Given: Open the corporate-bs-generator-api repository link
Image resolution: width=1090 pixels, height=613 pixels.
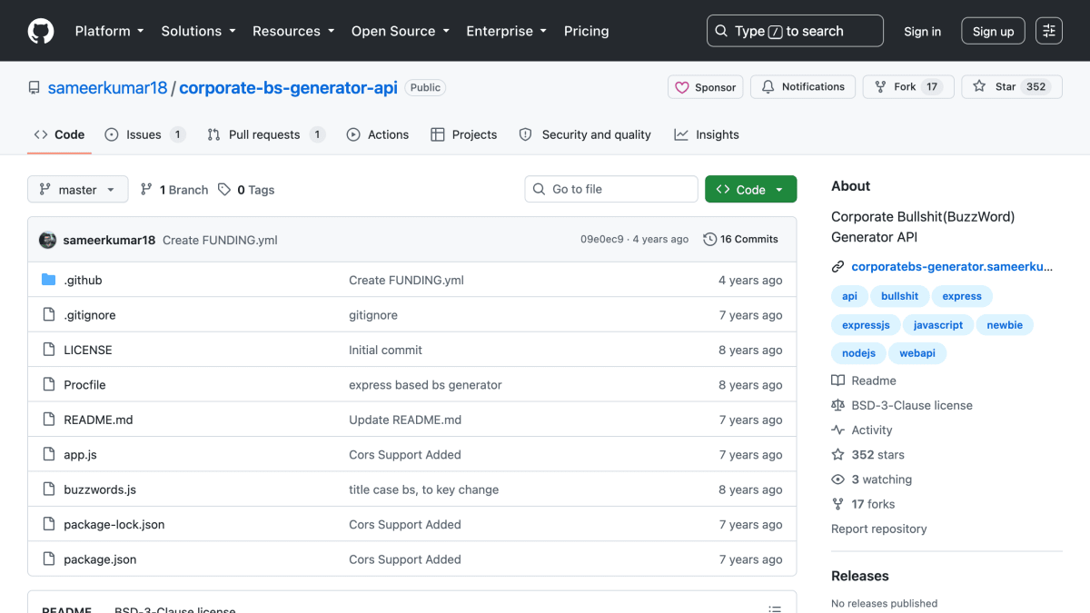Looking at the screenshot, I should coord(288,87).
